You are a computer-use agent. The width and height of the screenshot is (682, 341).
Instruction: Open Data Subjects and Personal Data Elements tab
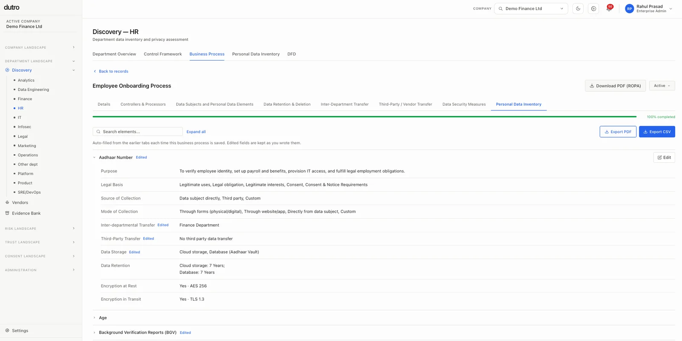point(214,104)
